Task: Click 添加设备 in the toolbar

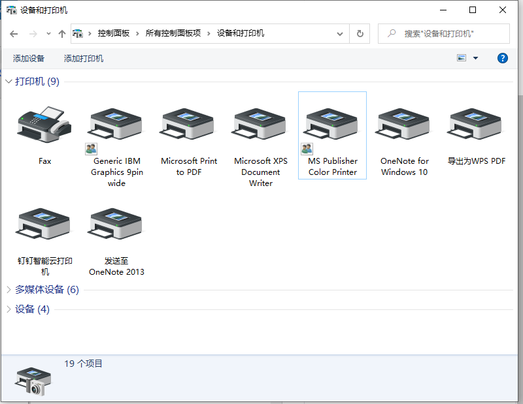Action: coord(29,59)
